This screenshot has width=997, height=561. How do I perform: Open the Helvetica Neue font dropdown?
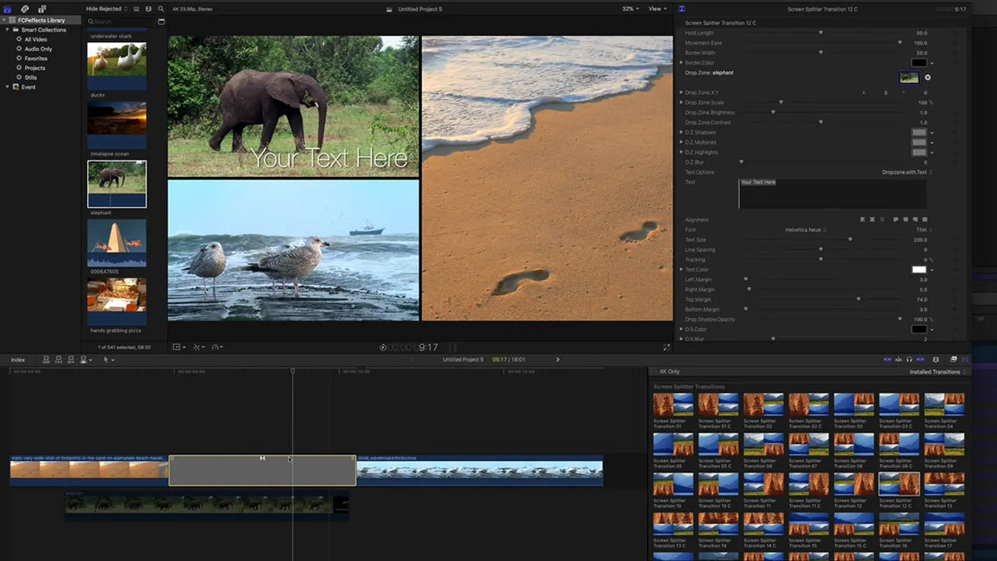pyautogui.click(x=804, y=229)
